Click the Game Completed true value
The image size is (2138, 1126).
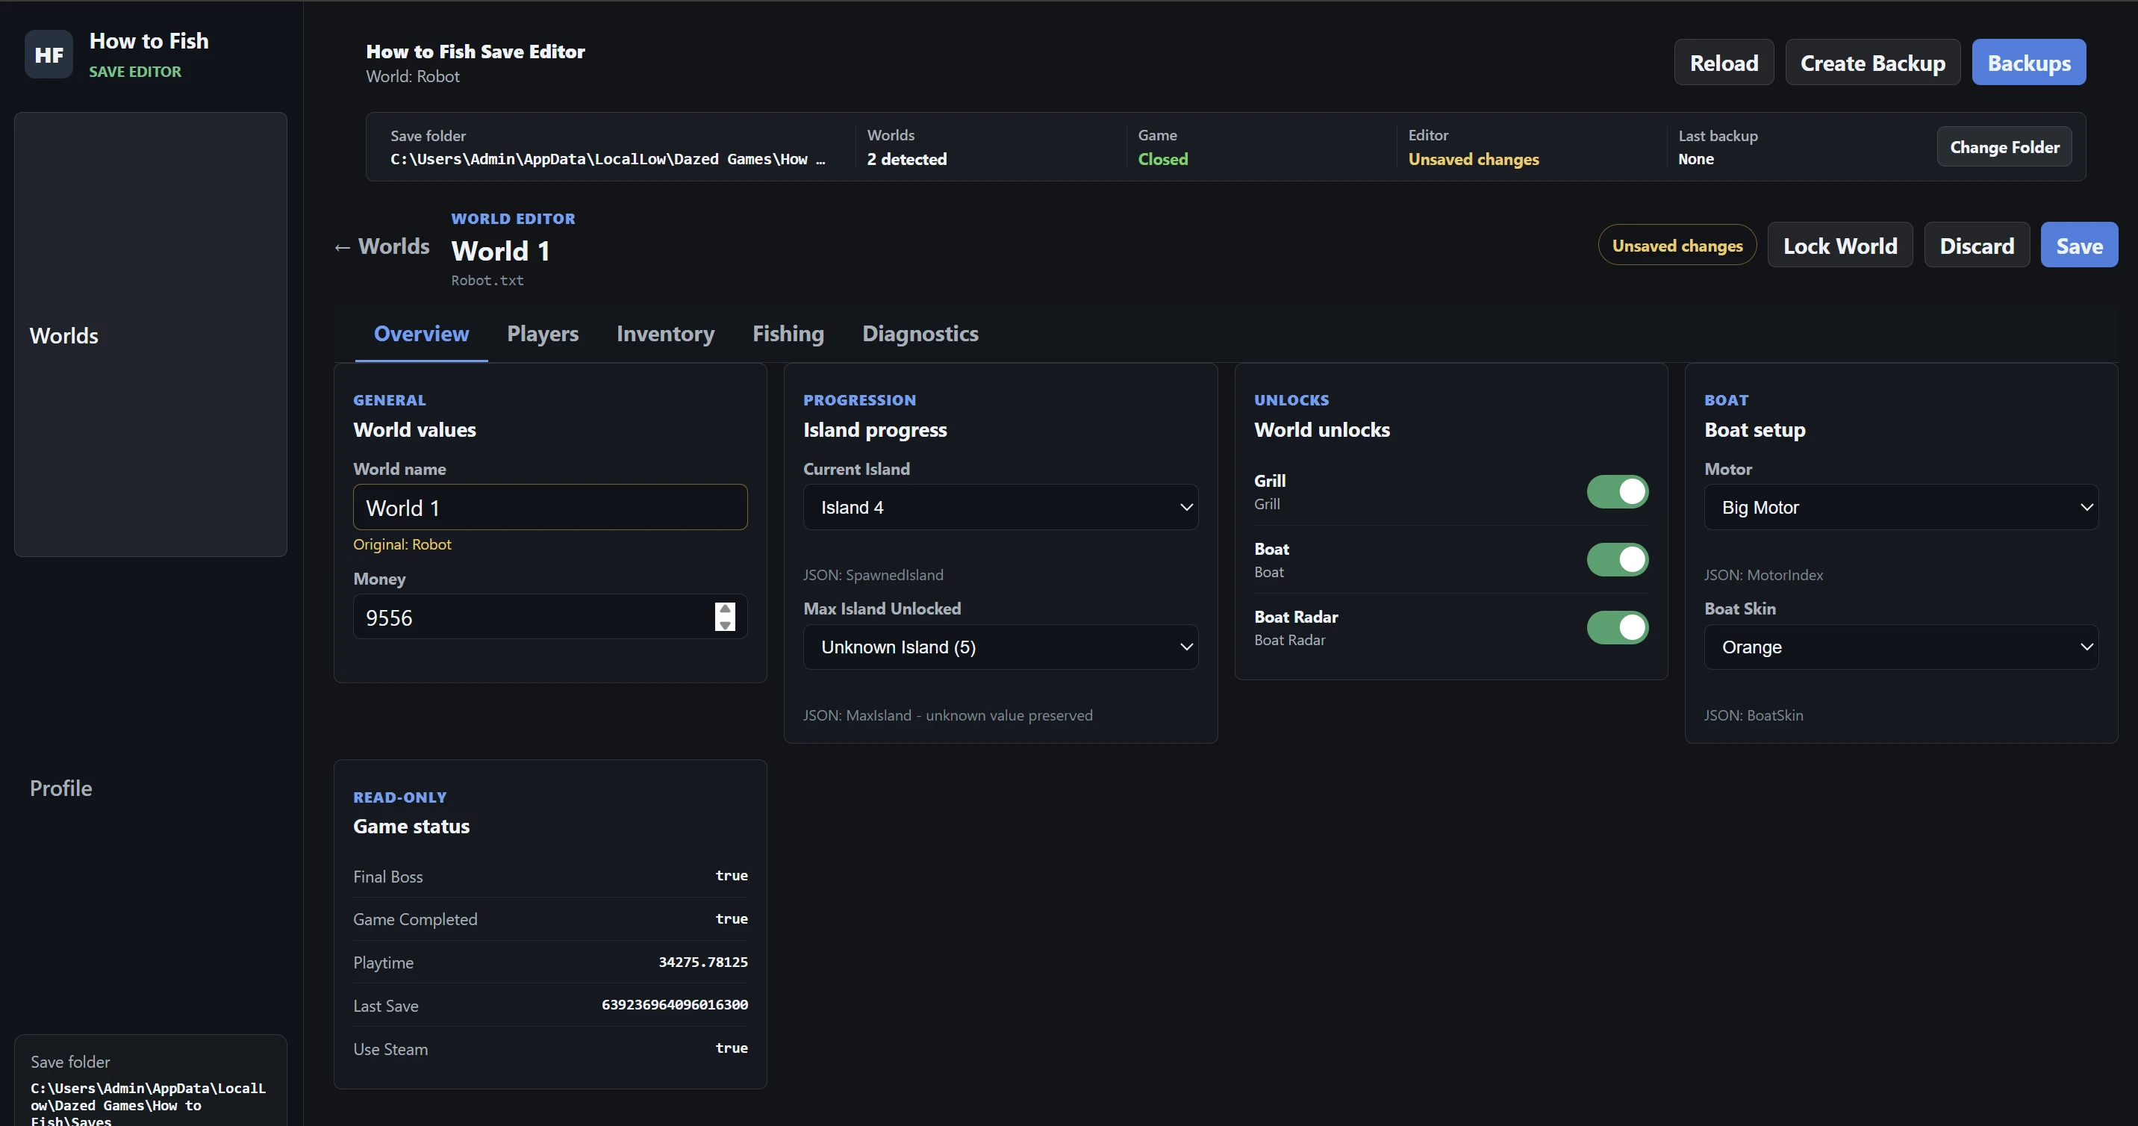tap(731, 918)
